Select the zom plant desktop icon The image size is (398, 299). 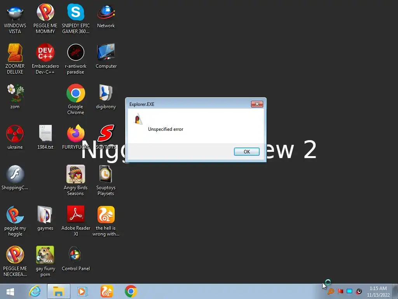(15, 97)
